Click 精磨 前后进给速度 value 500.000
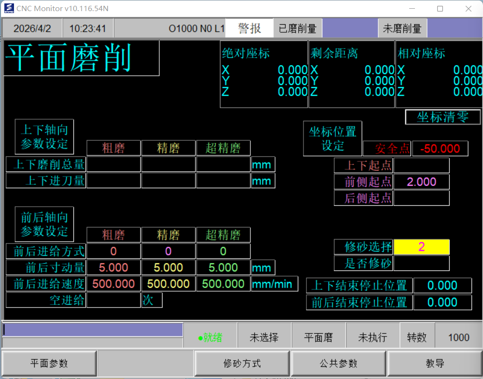Image resolution: width=483 pixels, height=379 pixels. [168, 284]
